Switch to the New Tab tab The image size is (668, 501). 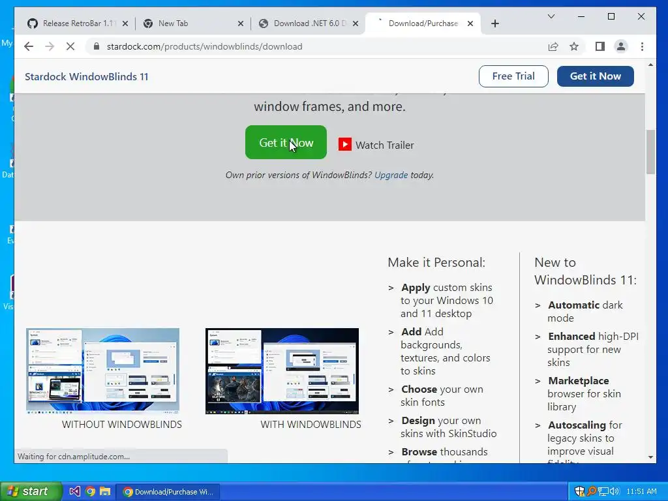coord(193,23)
